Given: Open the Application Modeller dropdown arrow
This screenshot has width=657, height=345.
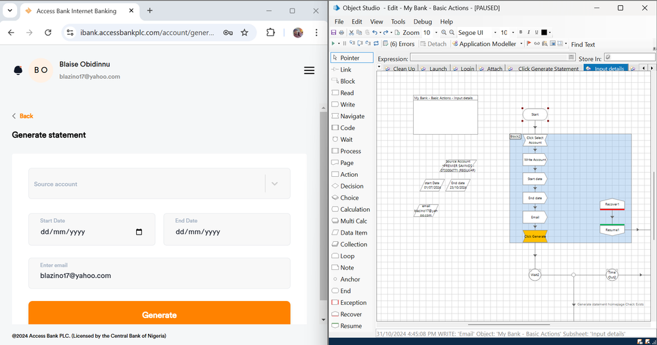Looking at the screenshot, I should tap(521, 44).
